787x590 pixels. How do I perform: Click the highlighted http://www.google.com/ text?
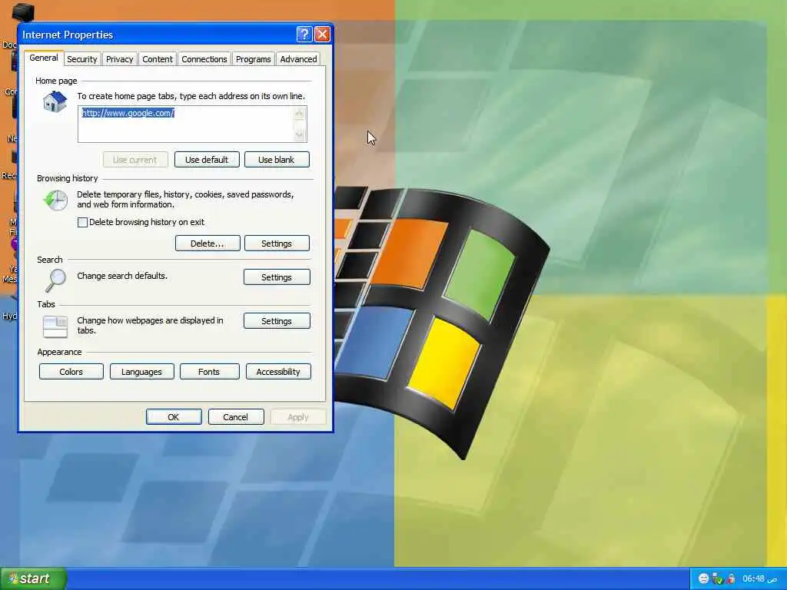pyautogui.click(x=128, y=113)
